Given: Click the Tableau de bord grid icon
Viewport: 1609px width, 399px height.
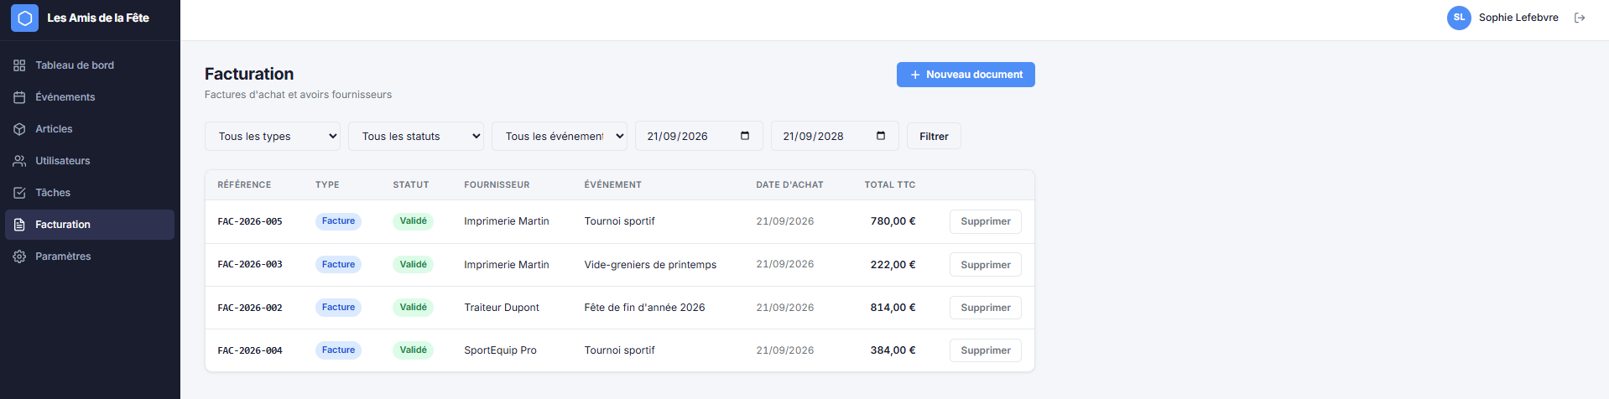Looking at the screenshot, I should [19, 65].
